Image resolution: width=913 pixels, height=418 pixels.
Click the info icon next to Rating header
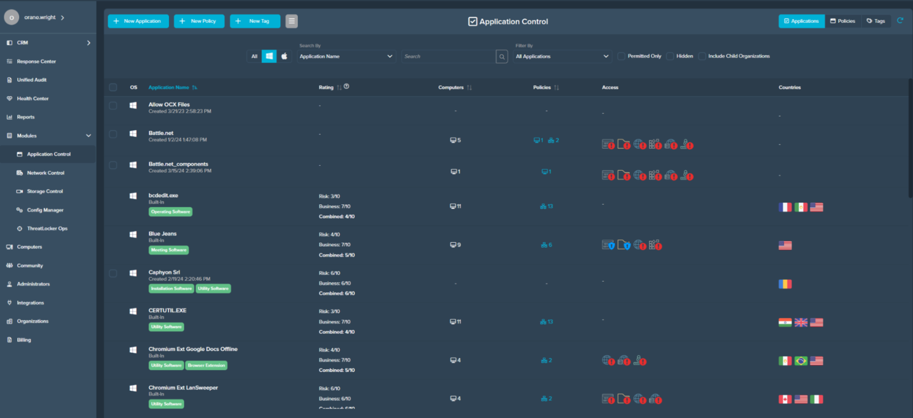[x=345, y=87]
